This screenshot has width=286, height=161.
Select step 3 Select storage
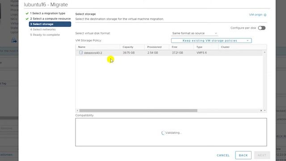coord(50,24)
